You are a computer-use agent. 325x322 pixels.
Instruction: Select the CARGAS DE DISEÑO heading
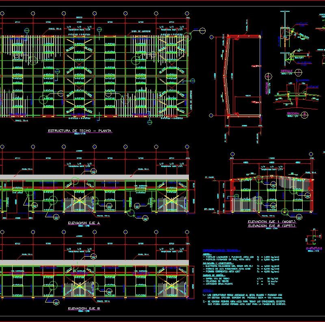coord(213,276)
